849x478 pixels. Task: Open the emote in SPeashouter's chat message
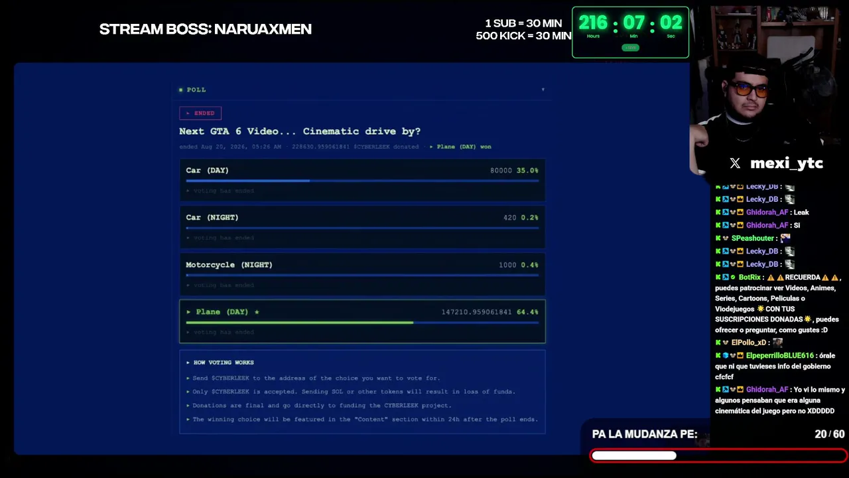785,238
